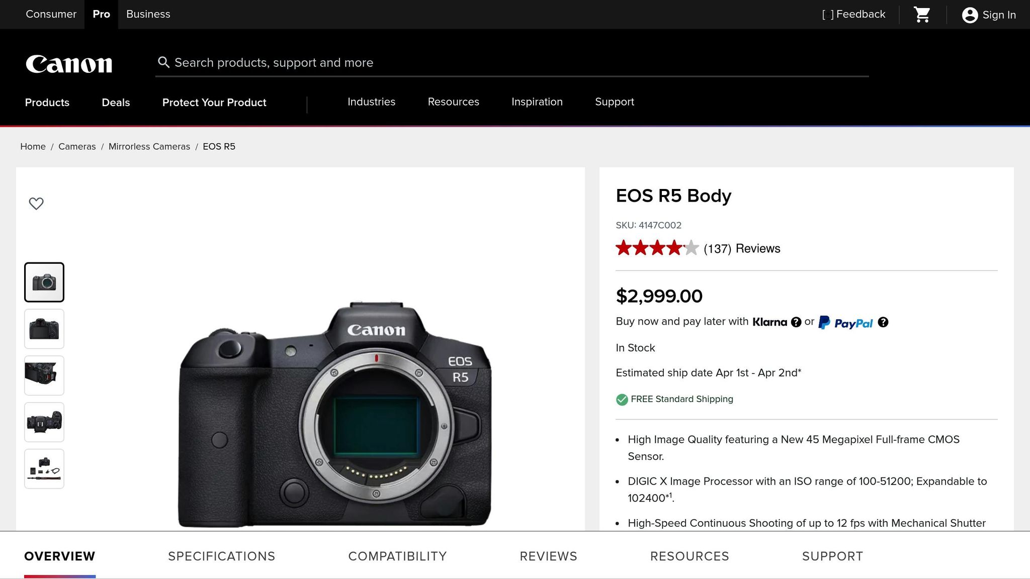Viewport: 1030px width, 579px height.
Task: Click the Sign In account icon
Action: [x=970, y=15]
